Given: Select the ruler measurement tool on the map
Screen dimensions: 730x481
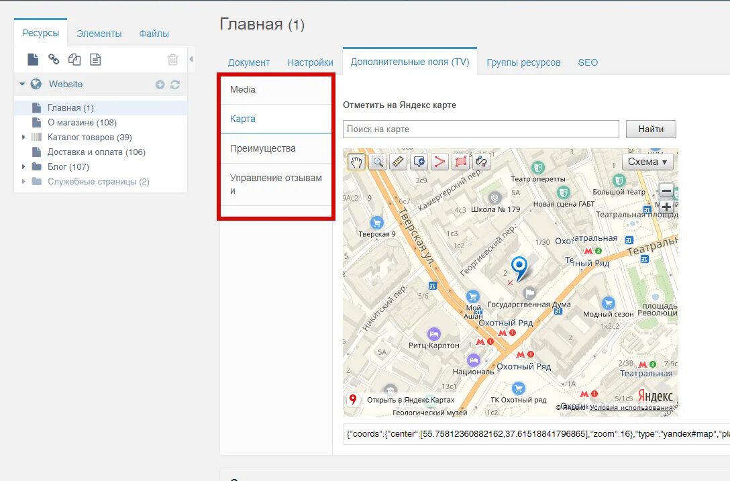Looking at the screenshot, I should point(398,161).
